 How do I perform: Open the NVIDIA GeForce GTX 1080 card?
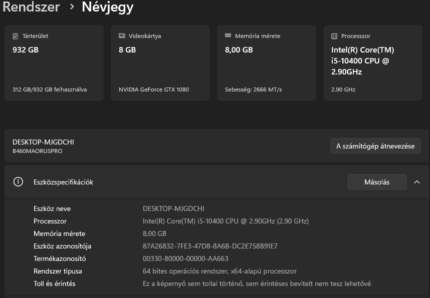tap(160, 63)
